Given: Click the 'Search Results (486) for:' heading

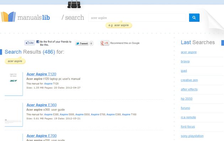Looking at the screenshot, I should (34, 52).
